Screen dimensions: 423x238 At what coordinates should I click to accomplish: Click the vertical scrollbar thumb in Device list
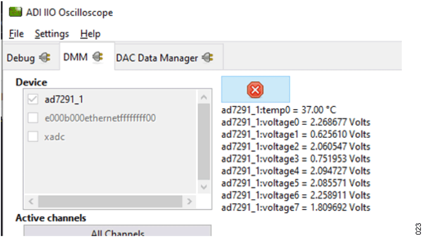204,142
